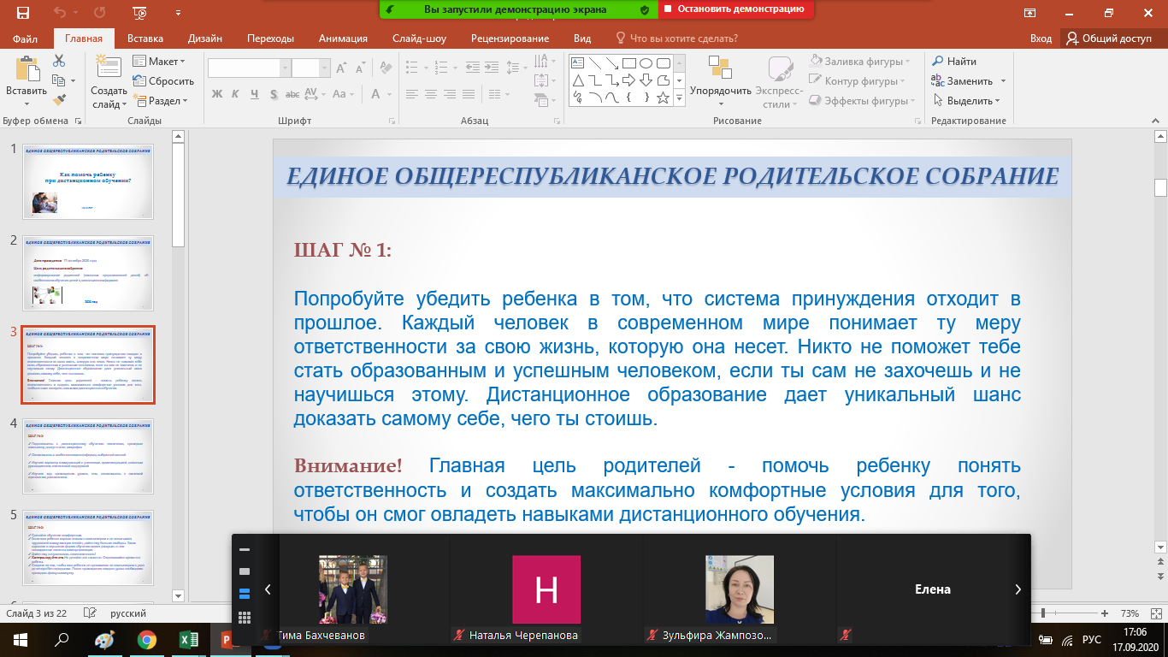
Task: Collapse the ribbon with the up chevron
Action: [x=1157, y=121]
